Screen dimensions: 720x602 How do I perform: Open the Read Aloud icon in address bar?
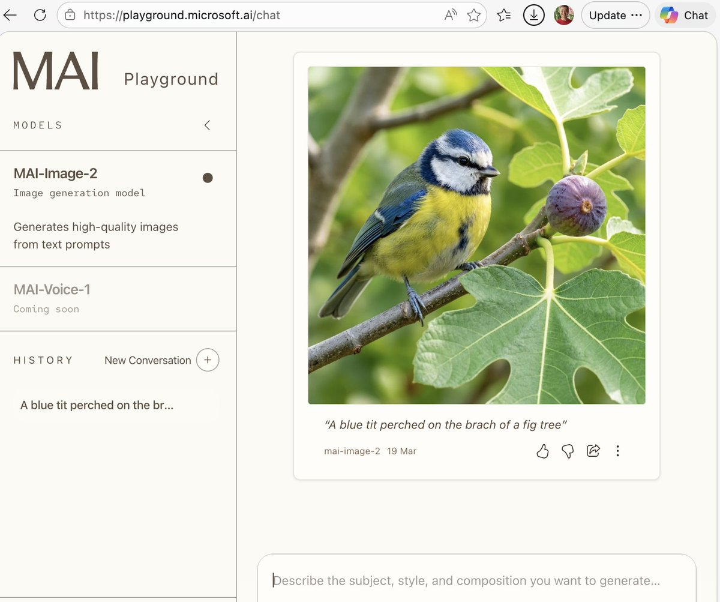pos(451,16)
